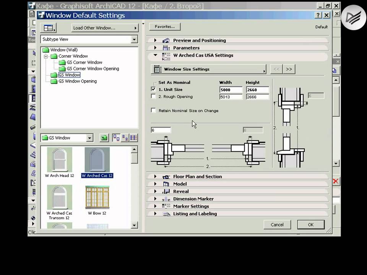Open the Favorites dialog
367x275 pixels.
[165, 27]
